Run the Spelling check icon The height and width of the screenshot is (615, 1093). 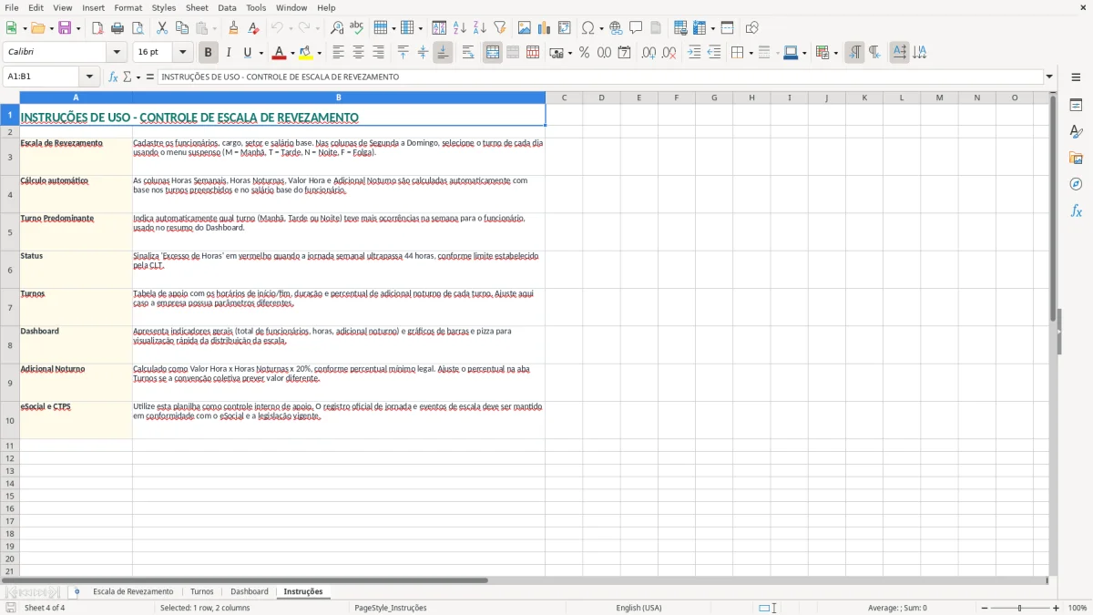[357, 28]
